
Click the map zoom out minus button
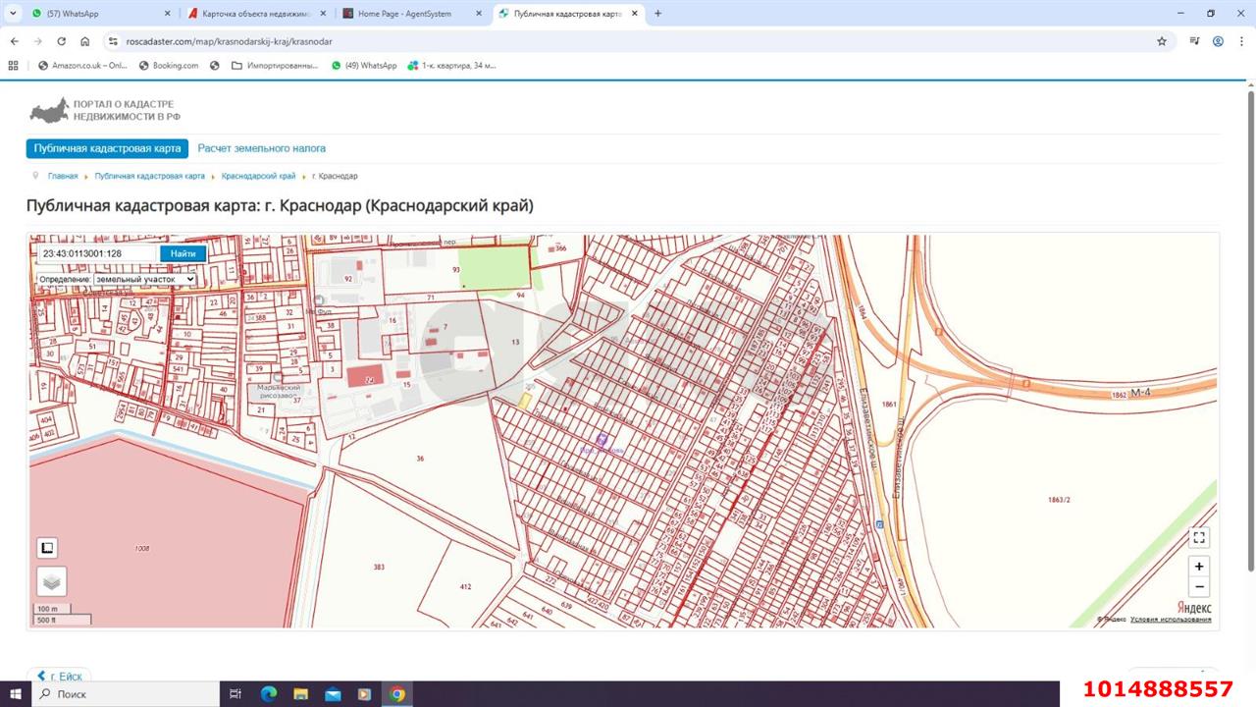coord(1198,587)
